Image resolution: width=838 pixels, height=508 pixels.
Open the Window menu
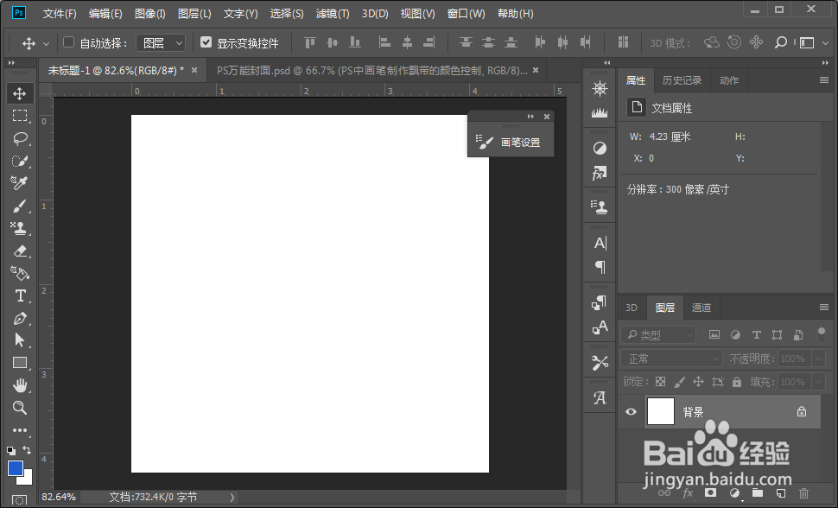[x=466, y=14]
